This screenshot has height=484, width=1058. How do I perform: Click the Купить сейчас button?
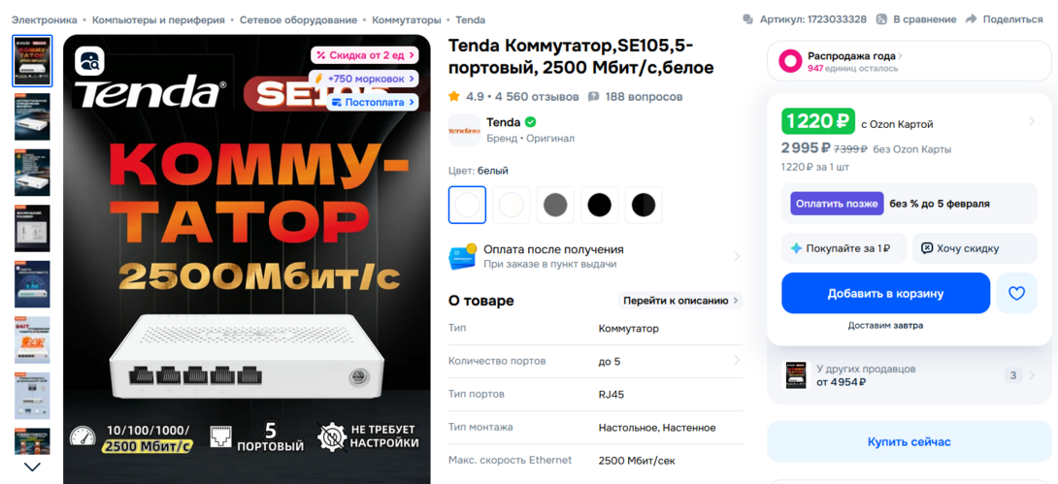(909, 442)
